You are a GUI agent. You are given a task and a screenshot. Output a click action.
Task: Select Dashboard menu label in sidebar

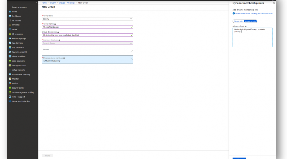[x=17, y=16]
